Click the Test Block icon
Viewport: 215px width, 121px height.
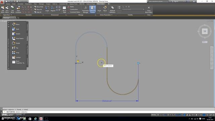(12, 9)
